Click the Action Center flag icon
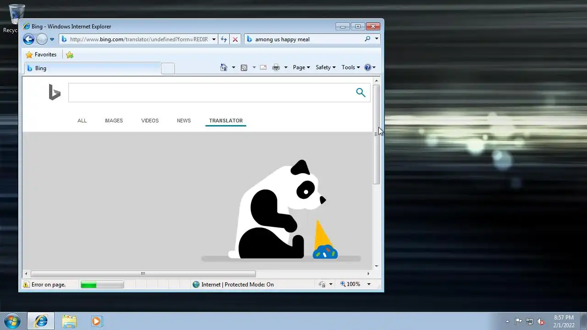The width and height of the screenshot is (587, 330). point(518,321)
